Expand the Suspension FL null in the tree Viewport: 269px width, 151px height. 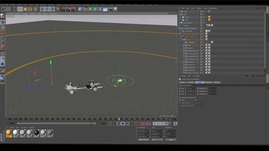184,51
